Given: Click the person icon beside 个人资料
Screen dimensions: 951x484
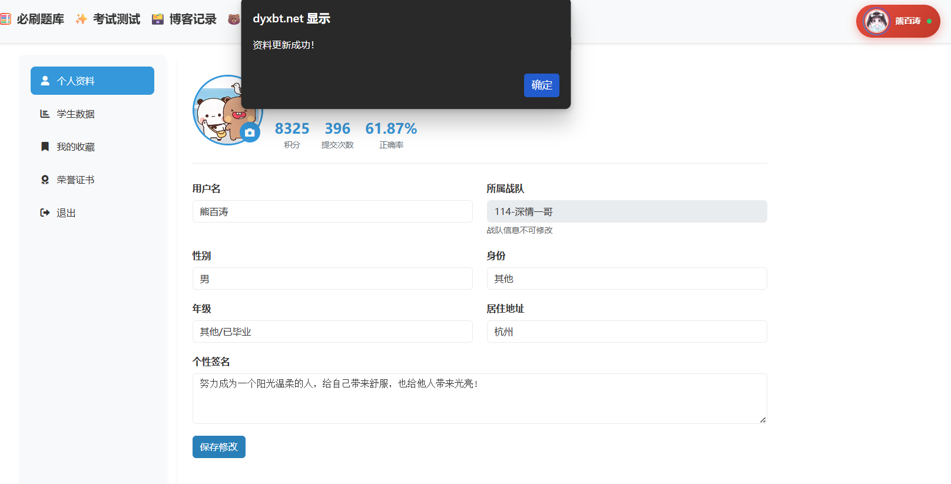Looking at the screenshot, I should coord(45,81).
